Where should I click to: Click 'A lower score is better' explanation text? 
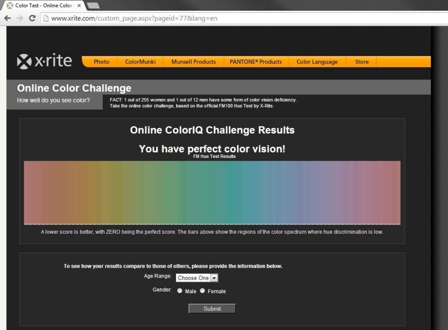(212, 232)
